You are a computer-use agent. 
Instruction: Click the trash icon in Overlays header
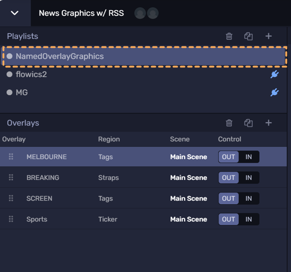tap(229, 123)
